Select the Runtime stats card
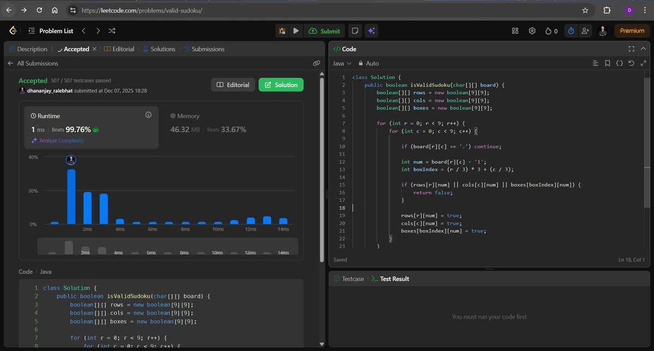Screen dimensions: 654x351 click(x=92, y=128)
